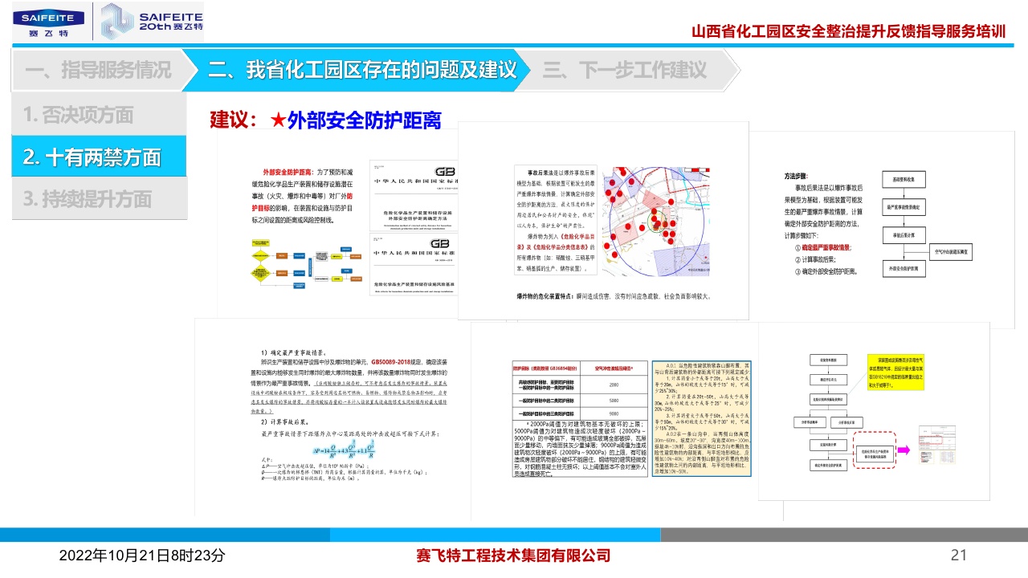This screenshot has width=1028, height=578.
Task: Click the yellow callout box in flowchart
Action: [x=898, y=370]
